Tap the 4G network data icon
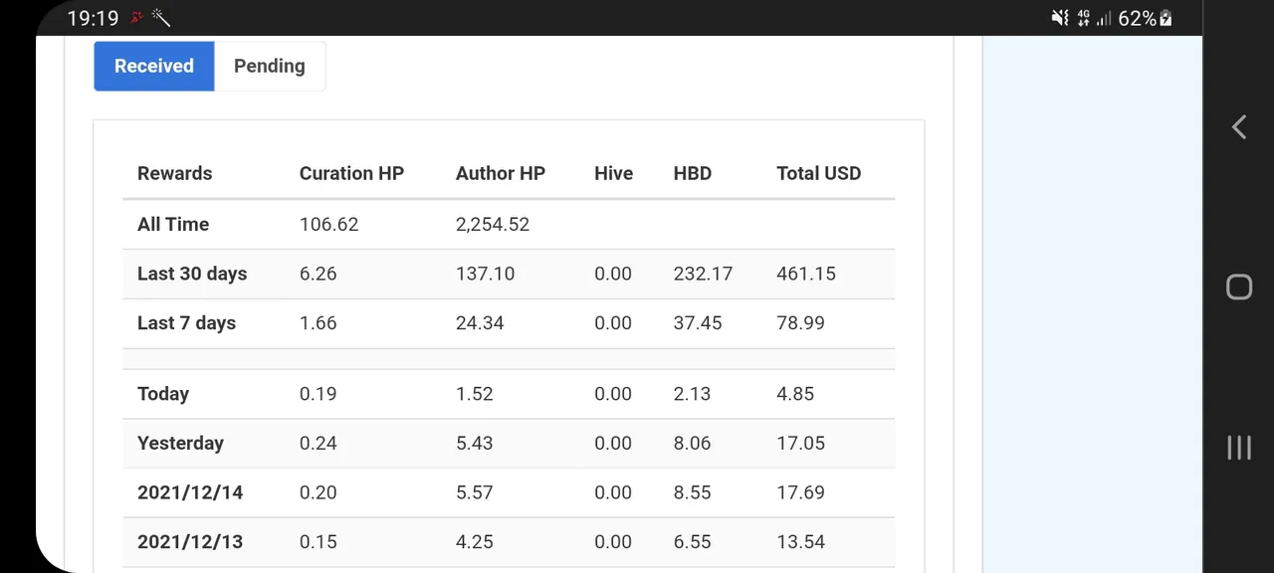This screenshot has width=1274, height=573. [x=1083, y=18]
